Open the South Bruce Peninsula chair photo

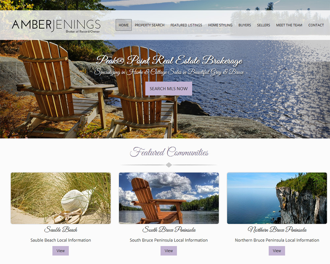pyautogui.click(x=169, y=198)
